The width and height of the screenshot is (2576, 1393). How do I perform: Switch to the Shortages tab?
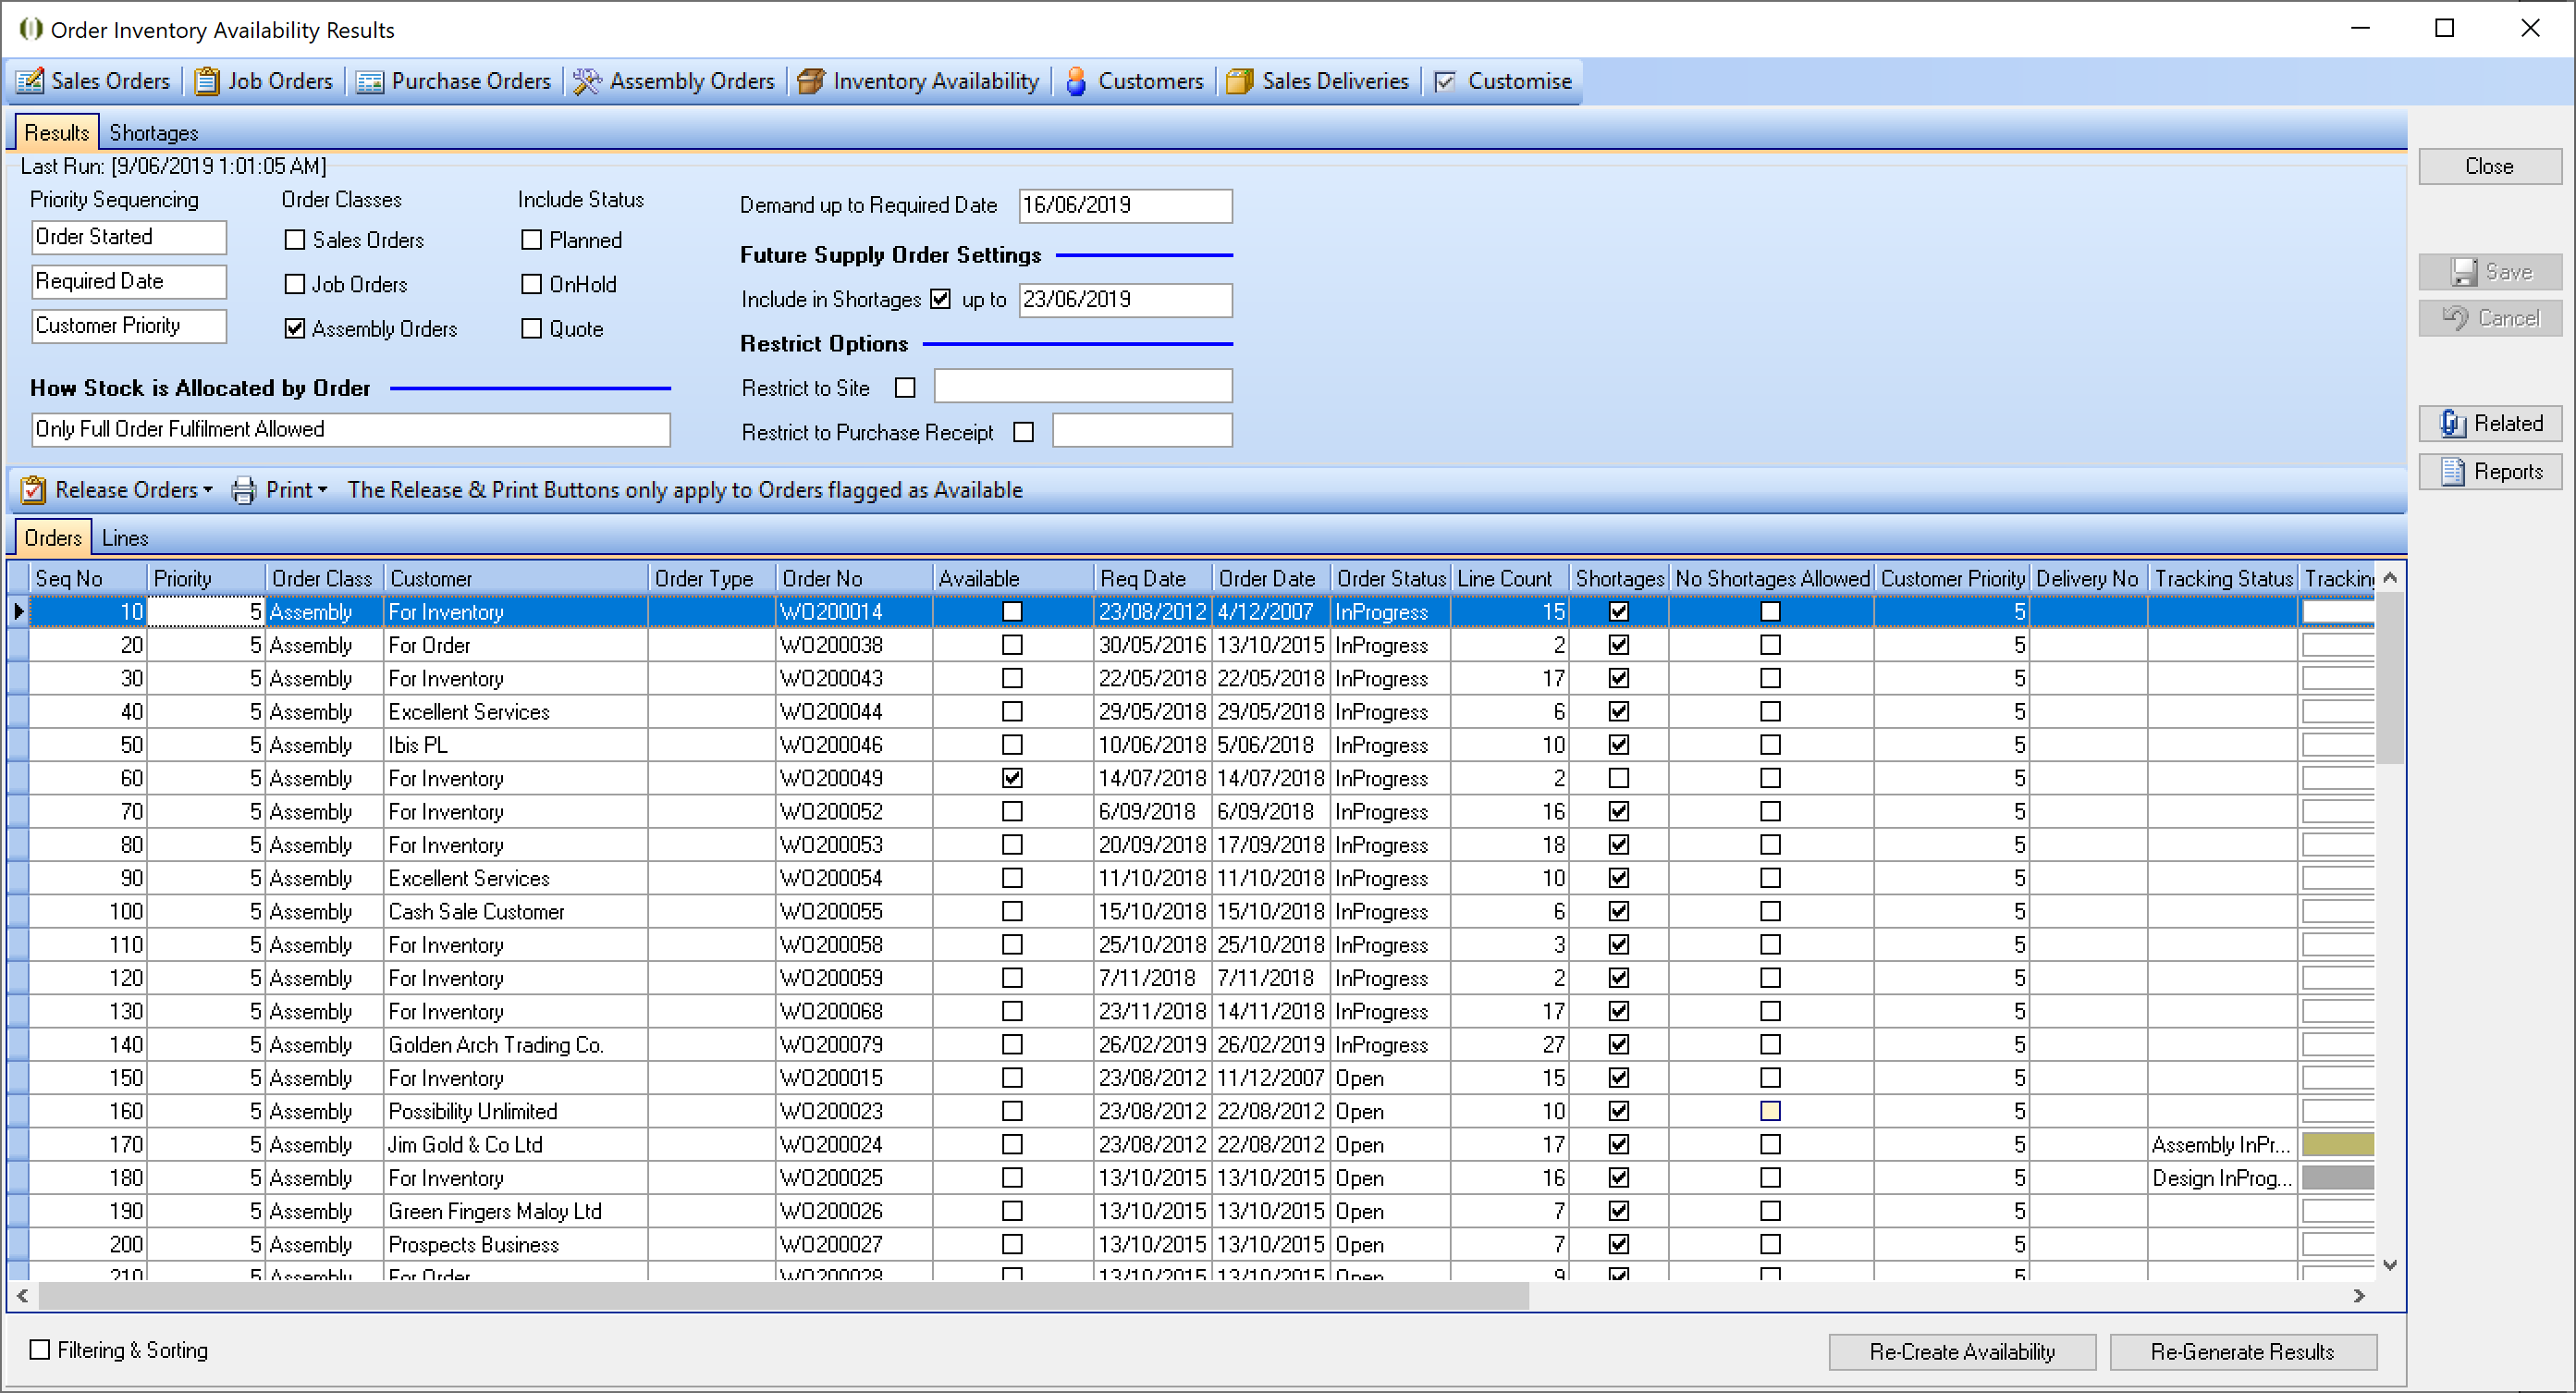click(153, 133)
